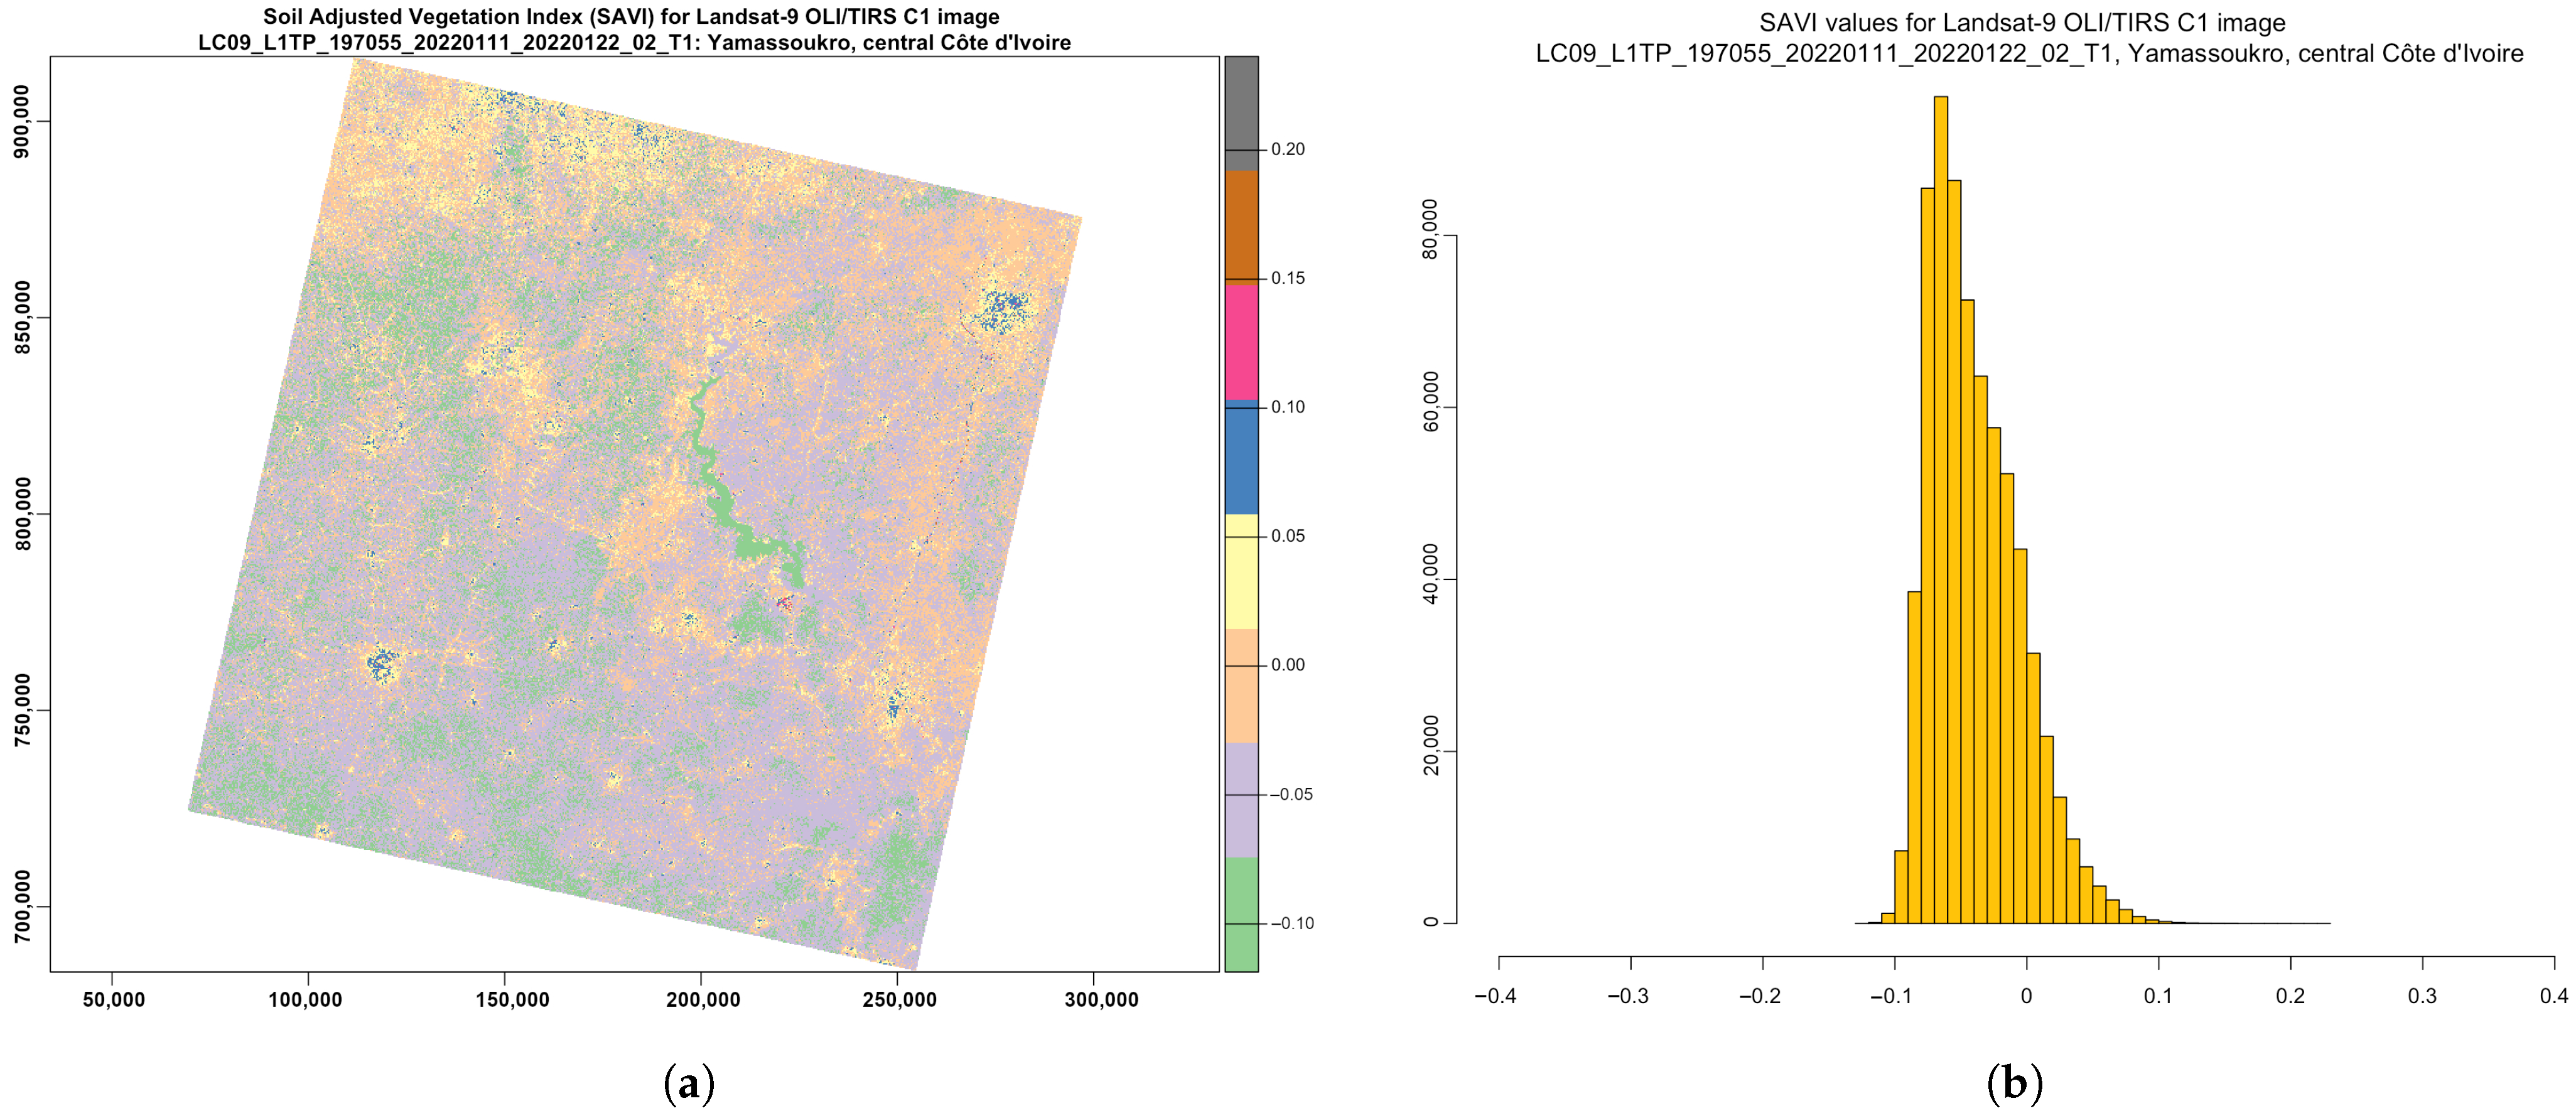Click the 200,000 x-axis label on map

tap(703, 1000)
